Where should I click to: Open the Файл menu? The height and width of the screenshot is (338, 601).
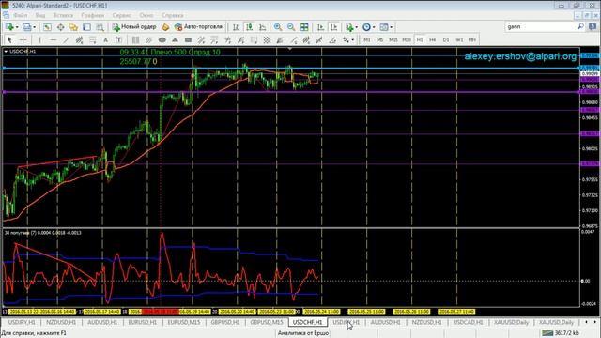(21, 15)
